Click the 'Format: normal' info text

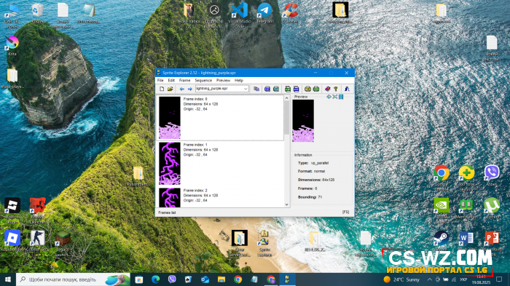click(x=311, y=171)
